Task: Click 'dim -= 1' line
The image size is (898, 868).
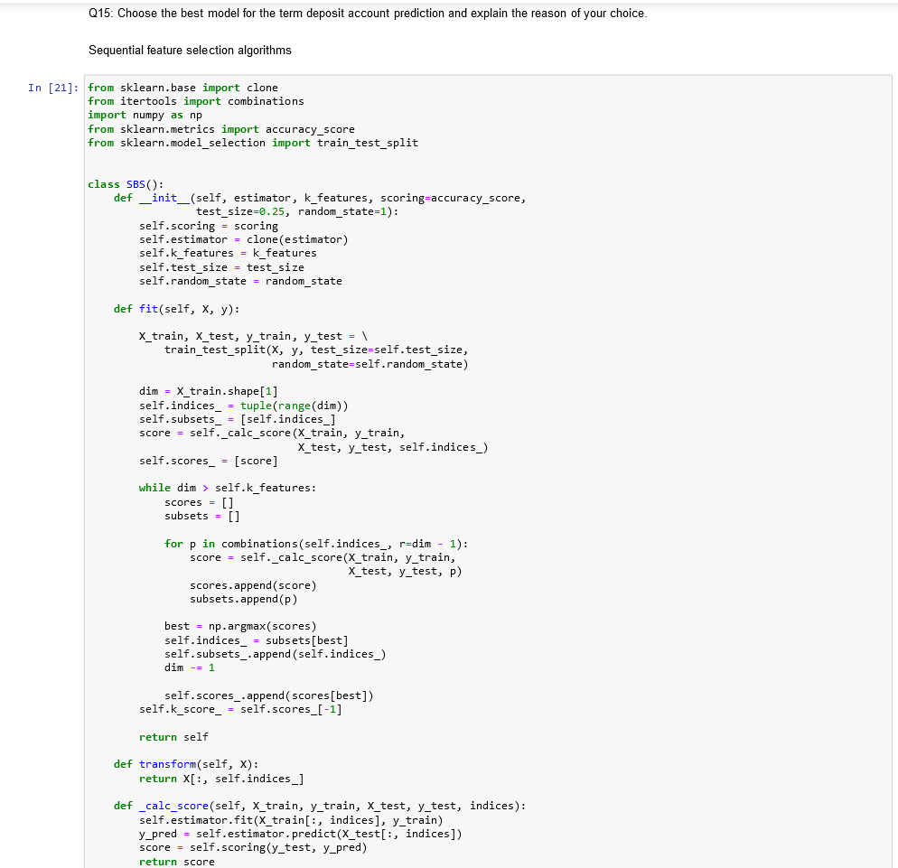Action: [190, 668]
